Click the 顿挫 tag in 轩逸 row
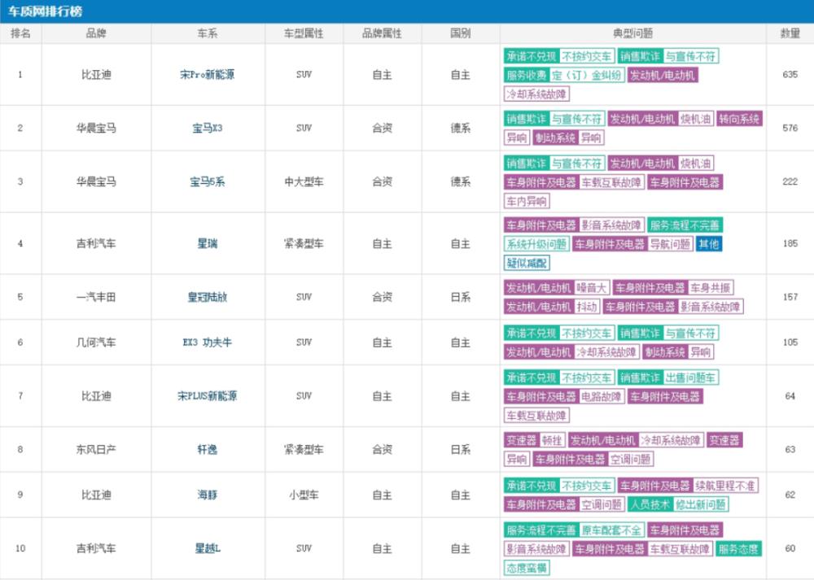Viewport: 814px width, 580px height. (x=552, y=440)
